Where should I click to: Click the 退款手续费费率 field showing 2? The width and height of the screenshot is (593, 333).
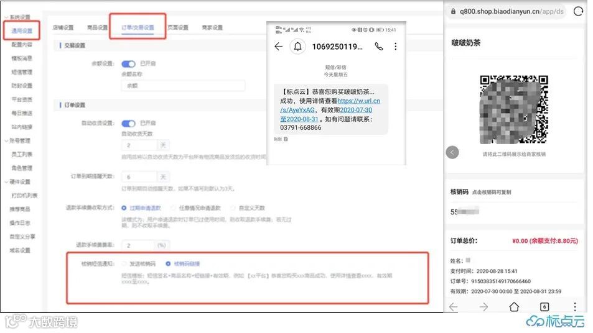click(138, 245)
